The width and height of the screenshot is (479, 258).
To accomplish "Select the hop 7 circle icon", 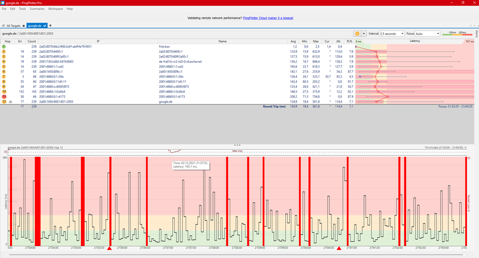I will [x=4, y=76].
